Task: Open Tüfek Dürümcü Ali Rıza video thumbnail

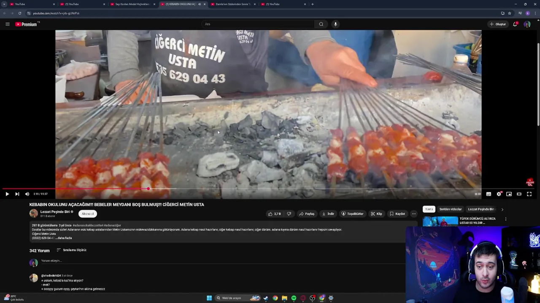Action: click(440, 221)
